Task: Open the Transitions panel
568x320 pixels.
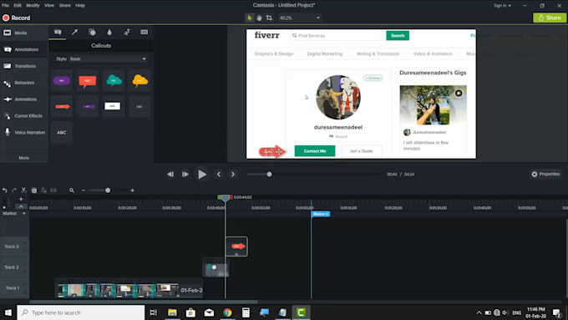Action: (x=24, y=66)
